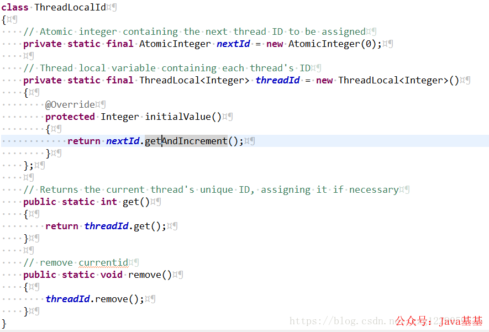The width and height of the screenshot is (489, 332).
Task: Click the comment about Atomic integer
Action: [194, 31]
